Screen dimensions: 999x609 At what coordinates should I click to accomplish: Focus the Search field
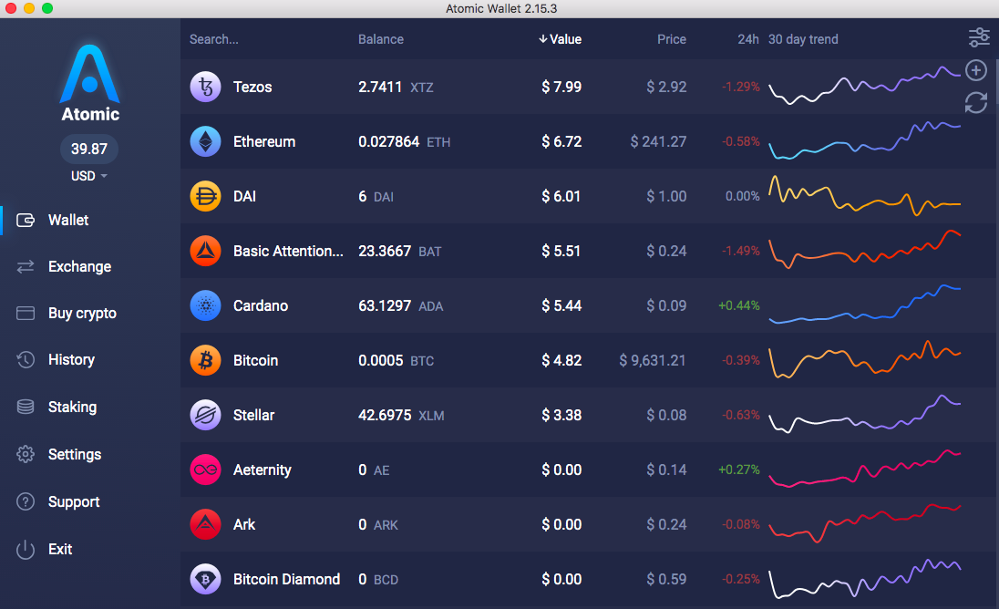[214, 39]
